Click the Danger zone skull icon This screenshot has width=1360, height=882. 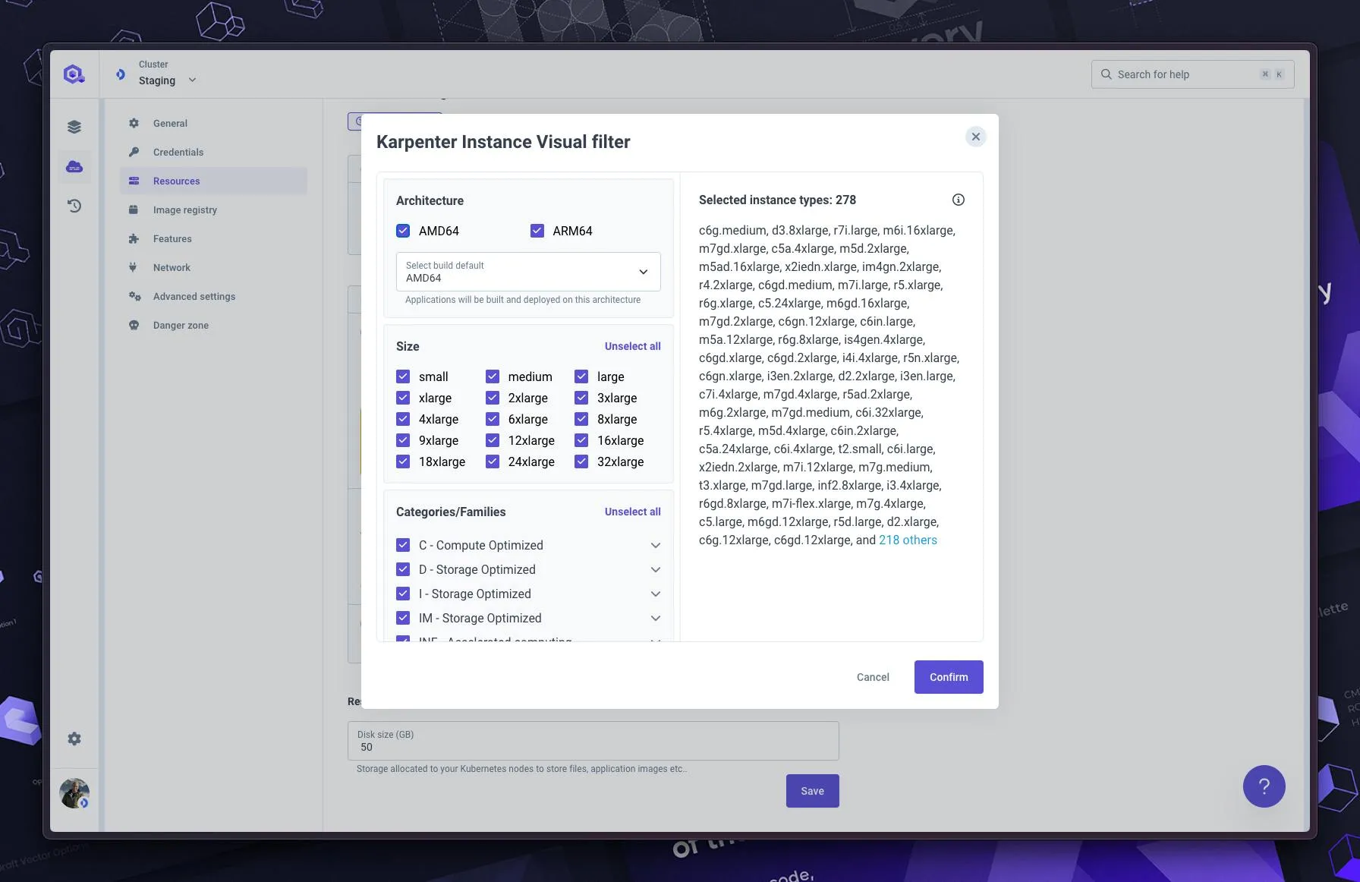pyautogui.click(x=134, y=325)
